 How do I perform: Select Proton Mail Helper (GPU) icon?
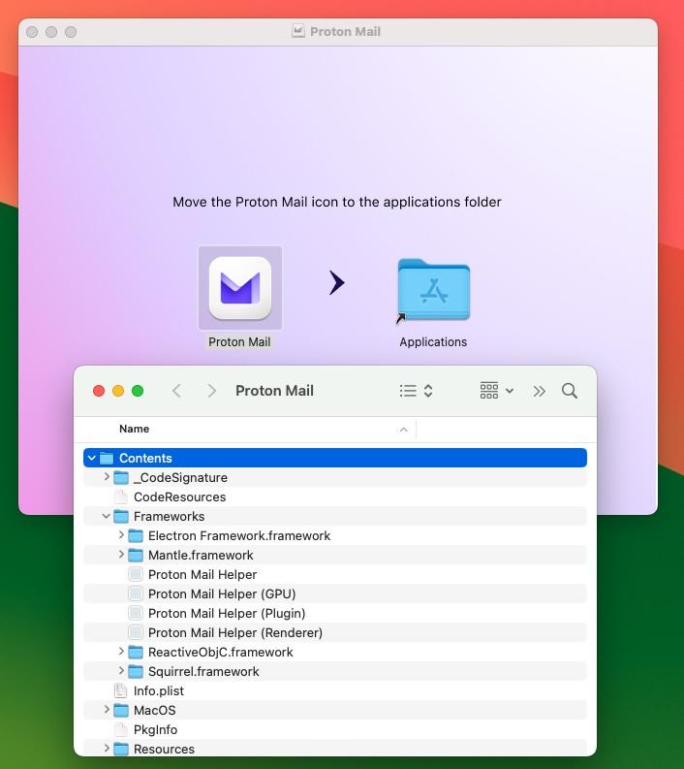(136, 593)
